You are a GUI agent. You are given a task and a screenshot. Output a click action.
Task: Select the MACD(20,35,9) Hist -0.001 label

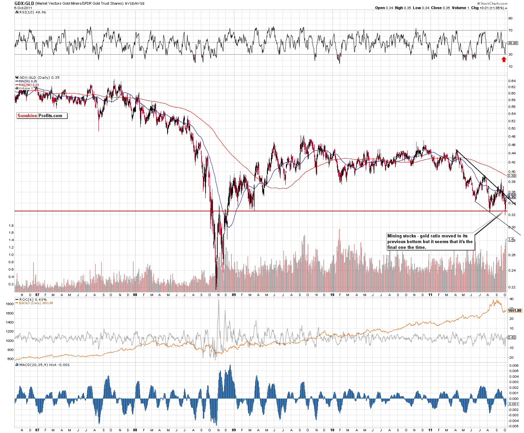click(45, 365)
